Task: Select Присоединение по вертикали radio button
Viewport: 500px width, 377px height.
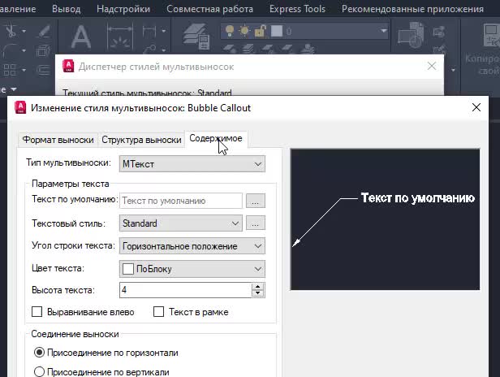Action: point(39,371)
